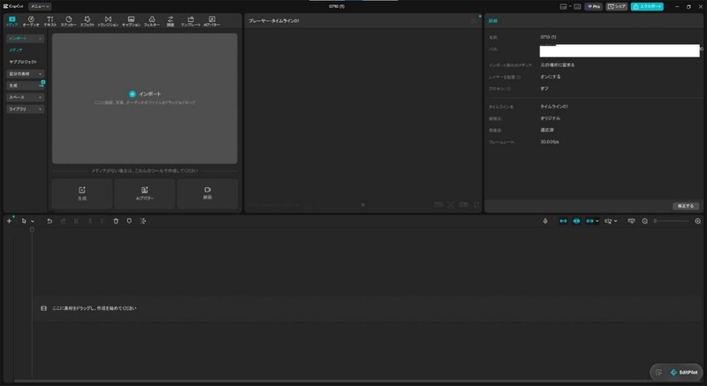Image resolution: width=707 pixels, height=386 pixels.
Task: Toggle the main track magnet button
Action: [563, 221]
